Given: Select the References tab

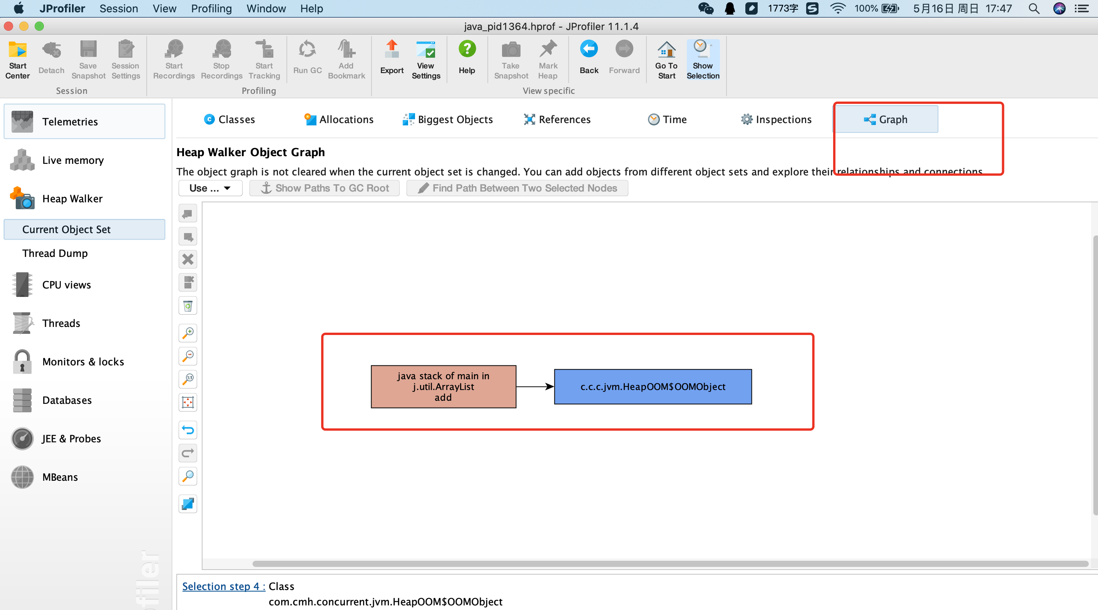Looking at the screenshot, I should click(557, 120).
